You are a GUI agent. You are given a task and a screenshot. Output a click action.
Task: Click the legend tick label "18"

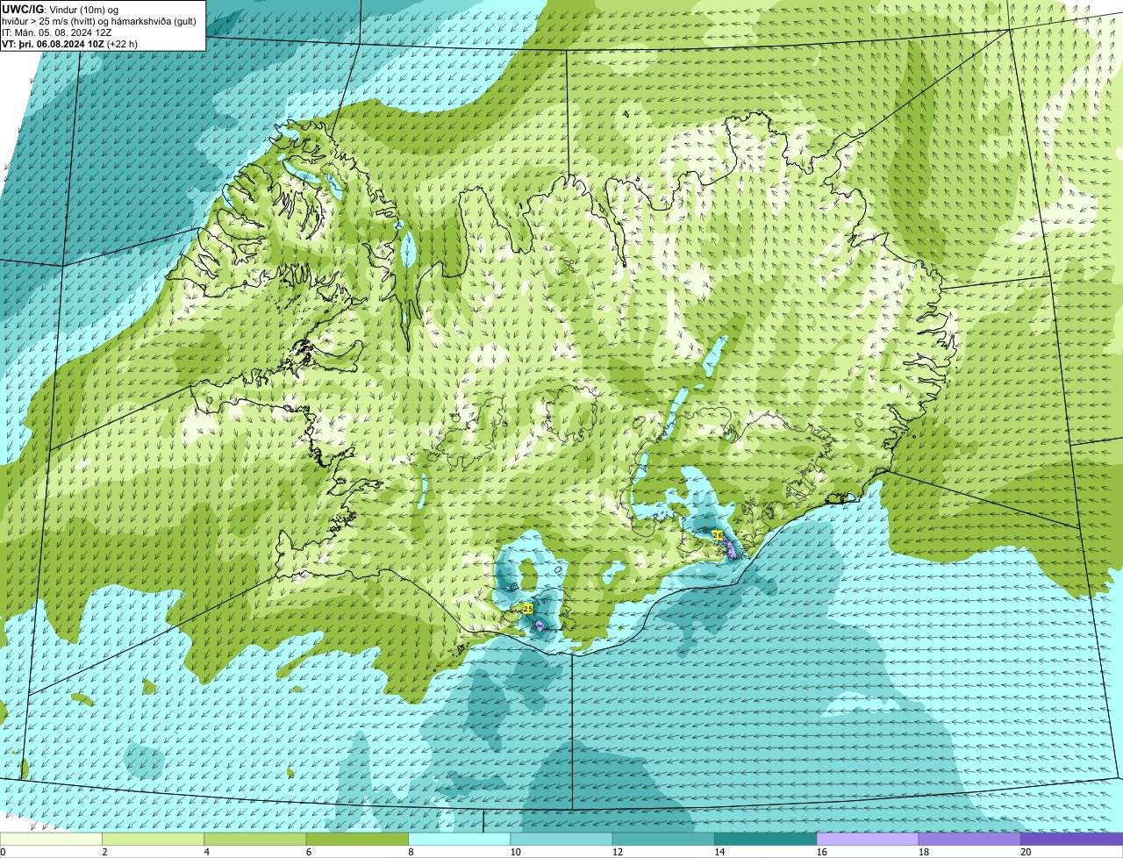click(923, 851)
